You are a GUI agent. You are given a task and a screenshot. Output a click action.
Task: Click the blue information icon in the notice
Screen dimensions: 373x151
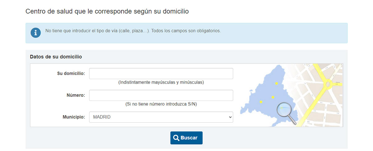[x=35, y=32]
